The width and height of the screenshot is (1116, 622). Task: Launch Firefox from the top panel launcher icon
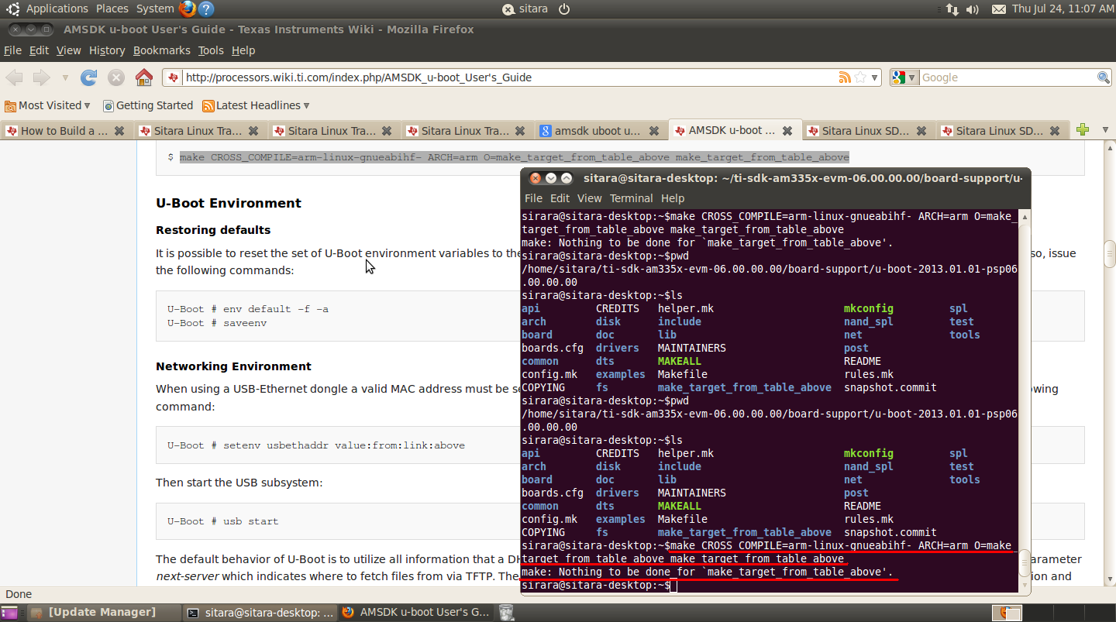click(x=187, y=9)
